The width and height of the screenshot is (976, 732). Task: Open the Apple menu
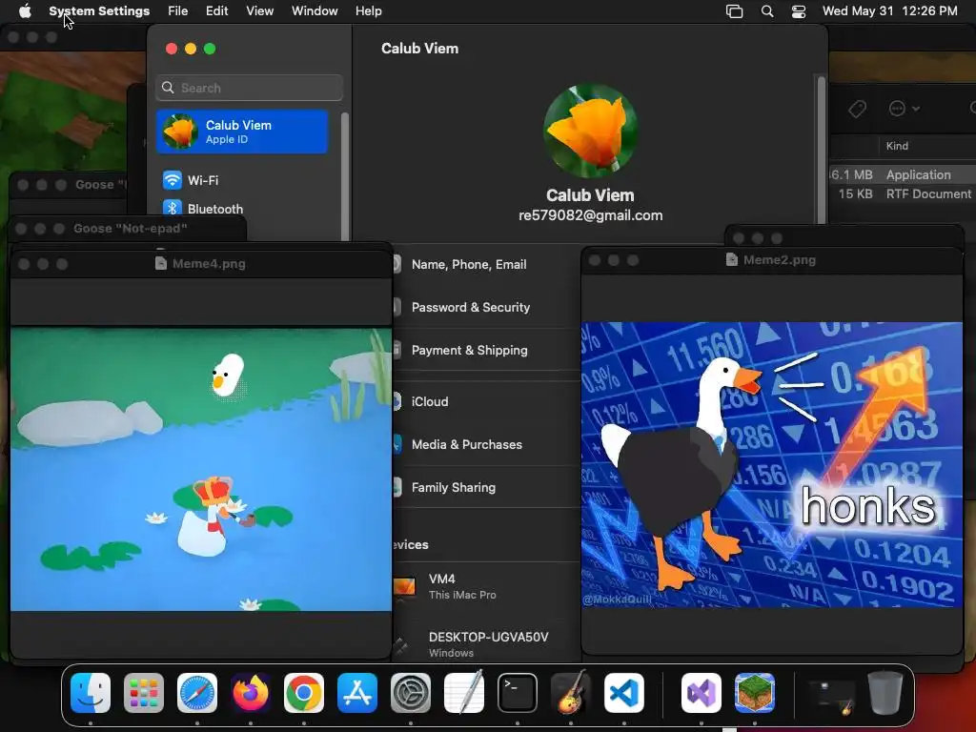pyautogui.click(x=25, y=10)
